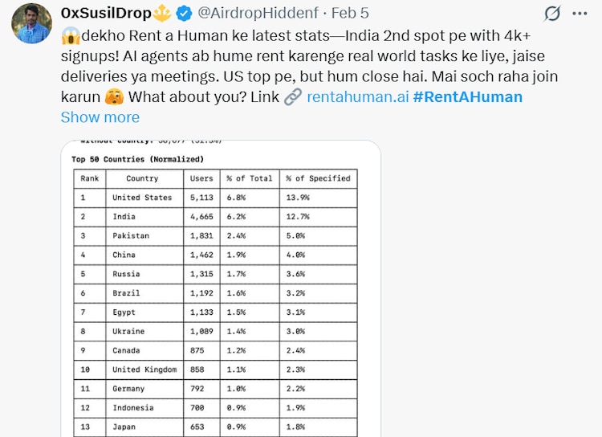Image resolution: width=602 pixels, height=437 pixels.
Task: Click the "Country" column header in the table
Action: [x=142, y=178]
